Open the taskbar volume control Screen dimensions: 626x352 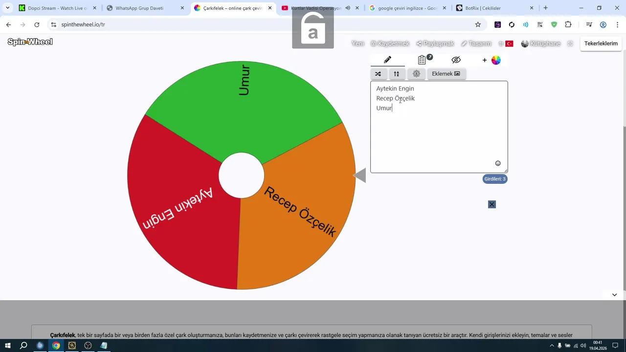click(583, 346)
